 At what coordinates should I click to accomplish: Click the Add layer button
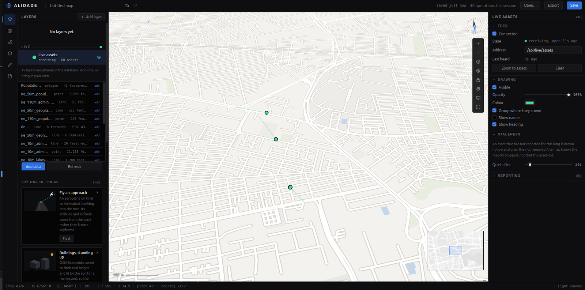pos(91,17)
